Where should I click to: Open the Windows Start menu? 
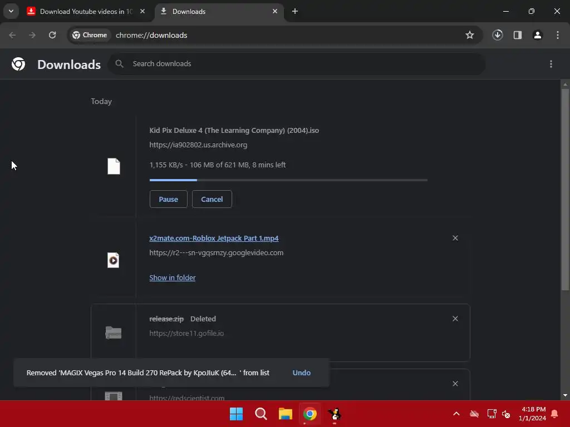tap(236, 414)
